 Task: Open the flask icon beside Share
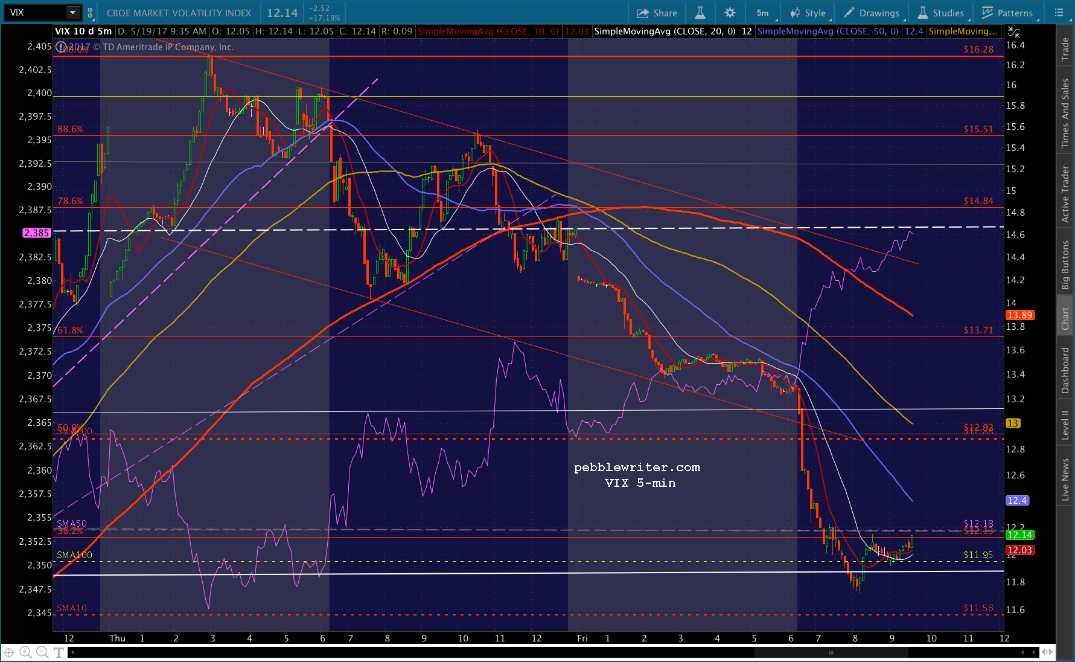pyautogui.click(x=700, y=13)
